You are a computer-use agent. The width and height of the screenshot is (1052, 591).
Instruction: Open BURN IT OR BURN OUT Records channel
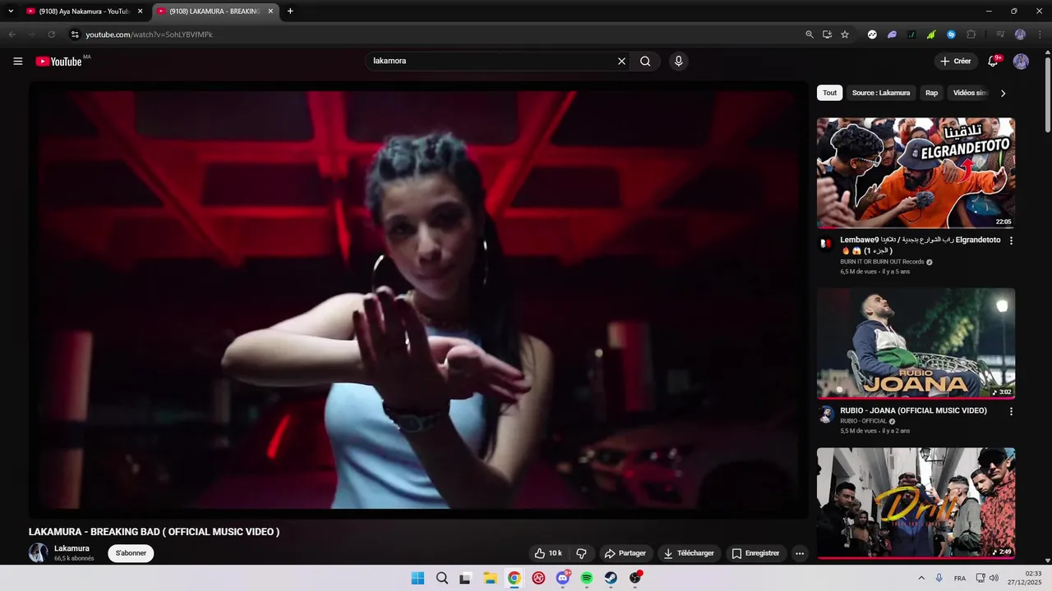click(882, 262)
